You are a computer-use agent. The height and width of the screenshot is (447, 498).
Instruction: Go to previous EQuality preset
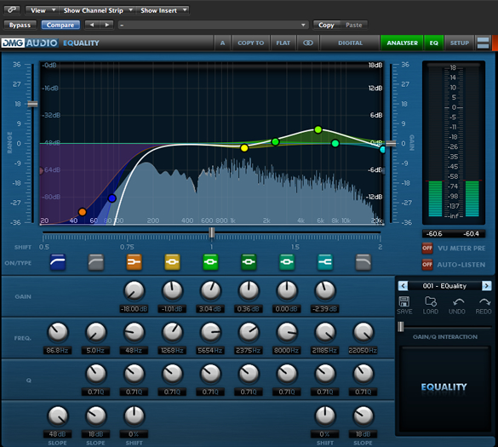403,285
